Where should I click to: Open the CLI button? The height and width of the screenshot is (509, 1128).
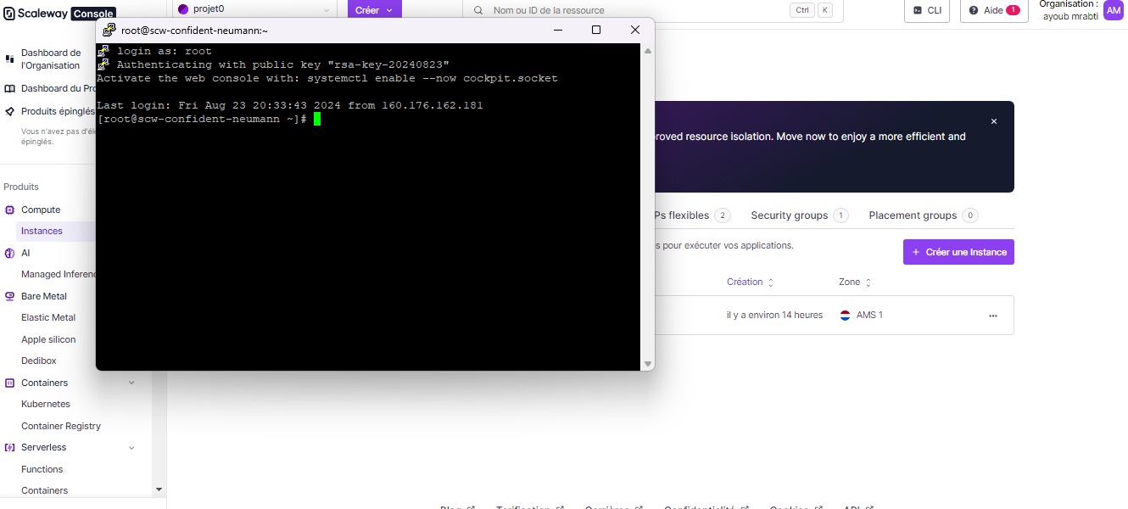click(927, 10)
